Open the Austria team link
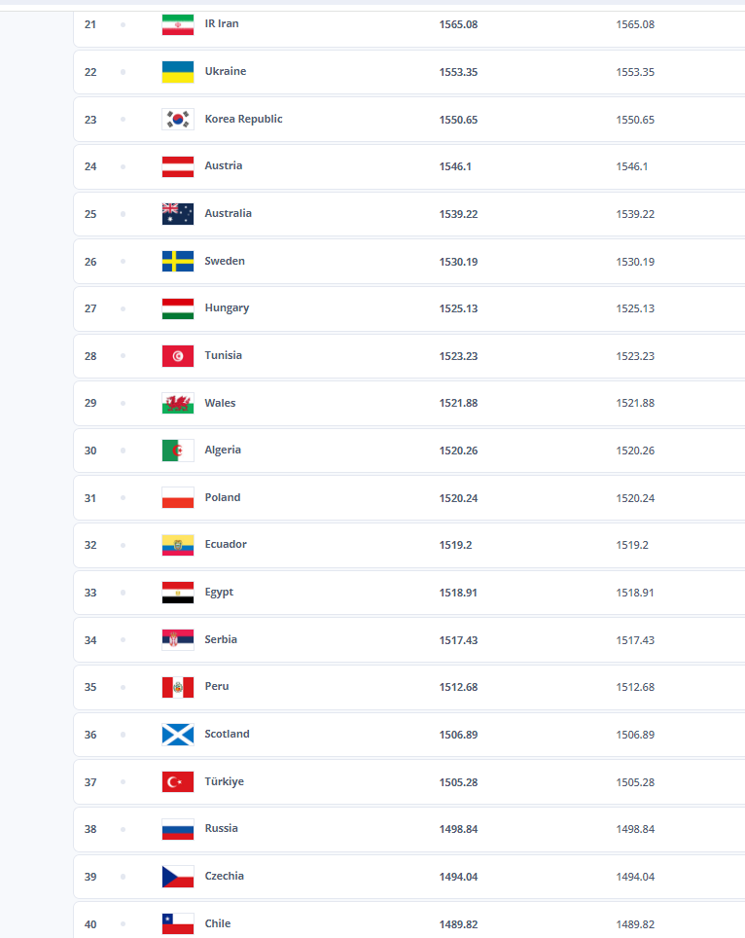 click(223, 166)
